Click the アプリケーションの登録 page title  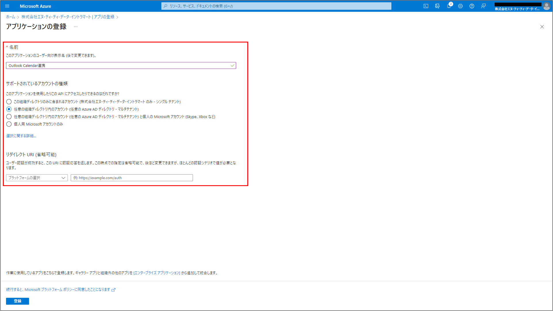(36, 27)
